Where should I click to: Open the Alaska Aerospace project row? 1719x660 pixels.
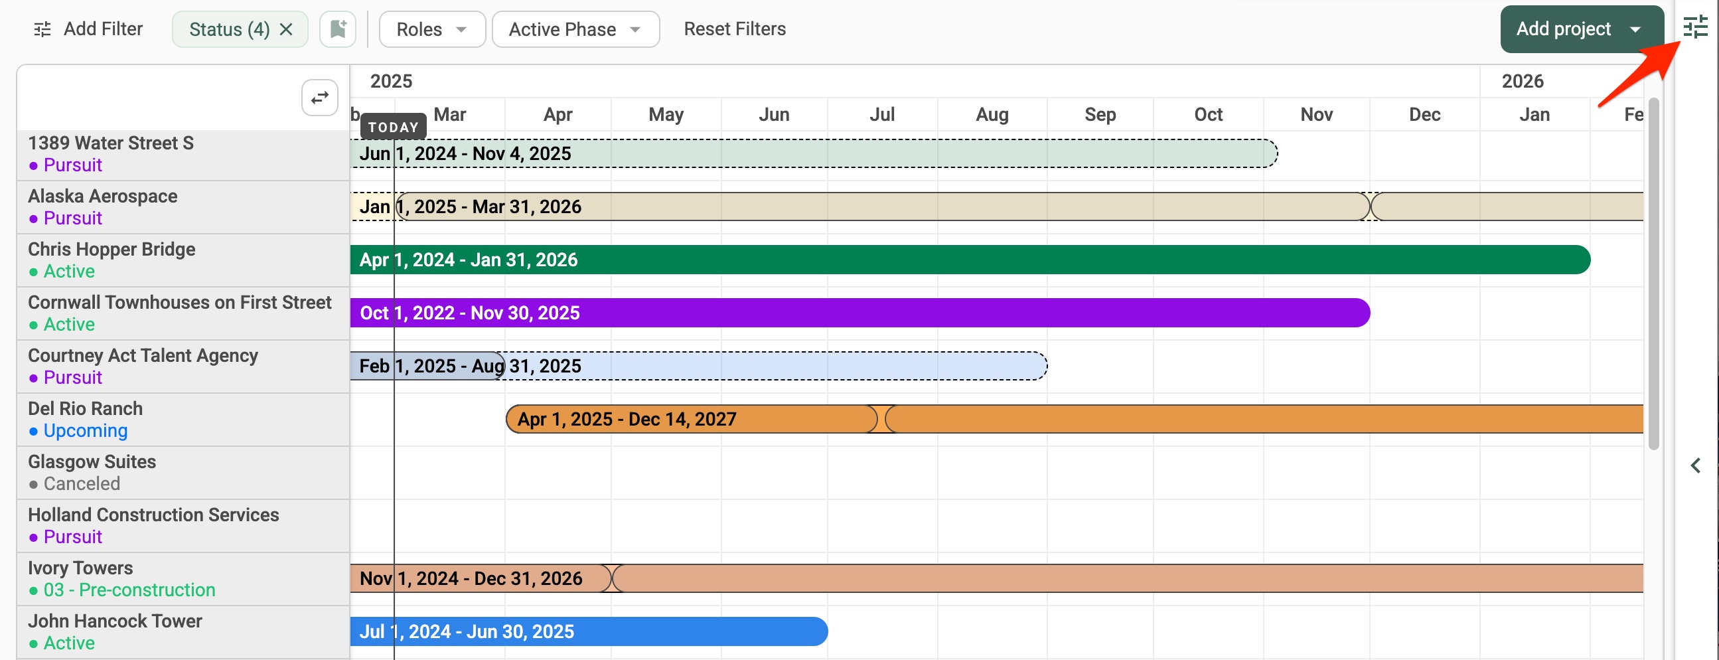click(x=183, y=207)
